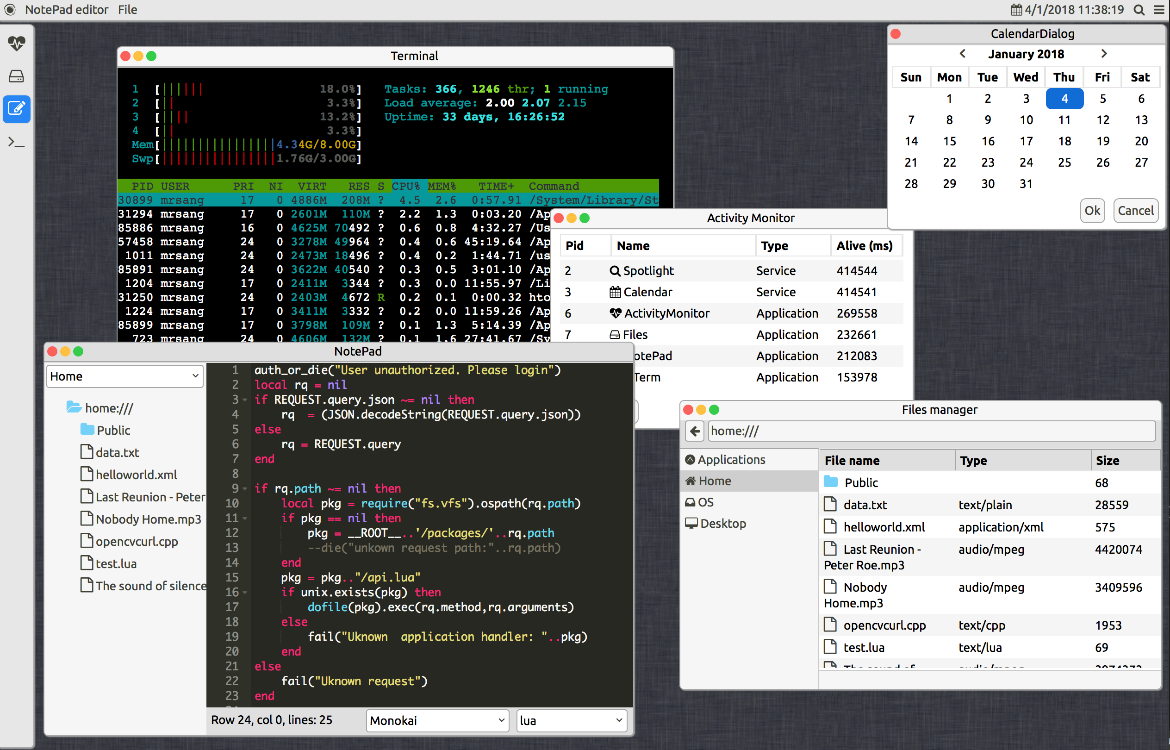The height and width of the screenshot is (750, 1170).
Task: Collapse the code fold at line 11
Action: click(245, 518)
